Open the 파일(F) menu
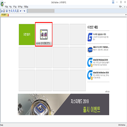 point(6,7)
